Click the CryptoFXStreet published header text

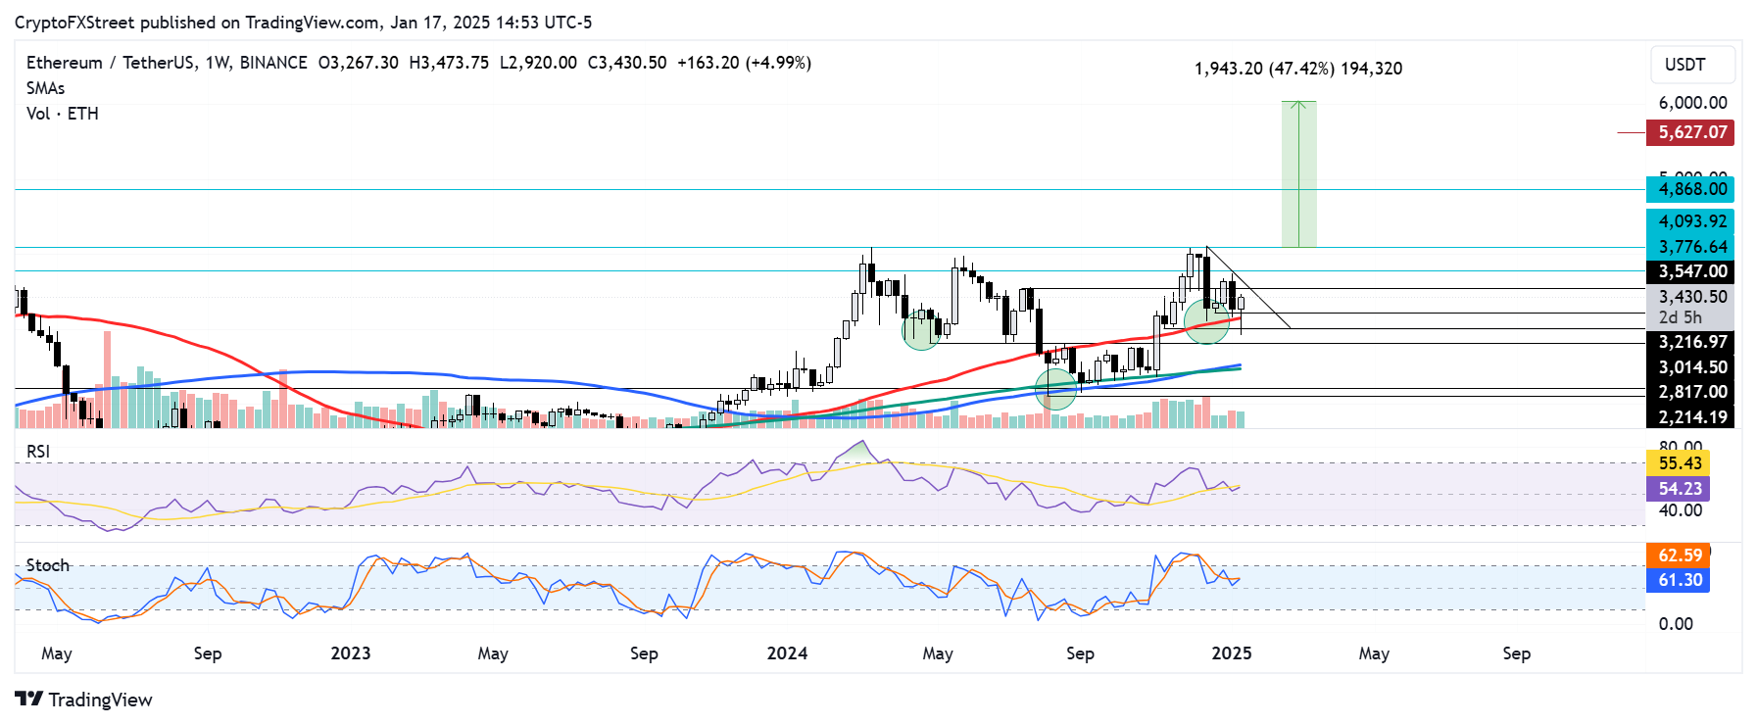click(x=304, y=23)
